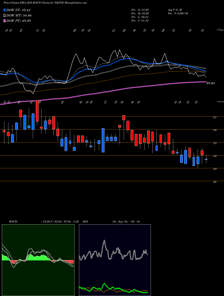Screen dimensions: 224x296
Task: Click the 'Pre C: 51.12' value
Action: coord(140,21)
